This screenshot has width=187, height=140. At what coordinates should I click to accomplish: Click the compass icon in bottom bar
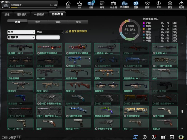pyautogui.click(x=145, y=137)
